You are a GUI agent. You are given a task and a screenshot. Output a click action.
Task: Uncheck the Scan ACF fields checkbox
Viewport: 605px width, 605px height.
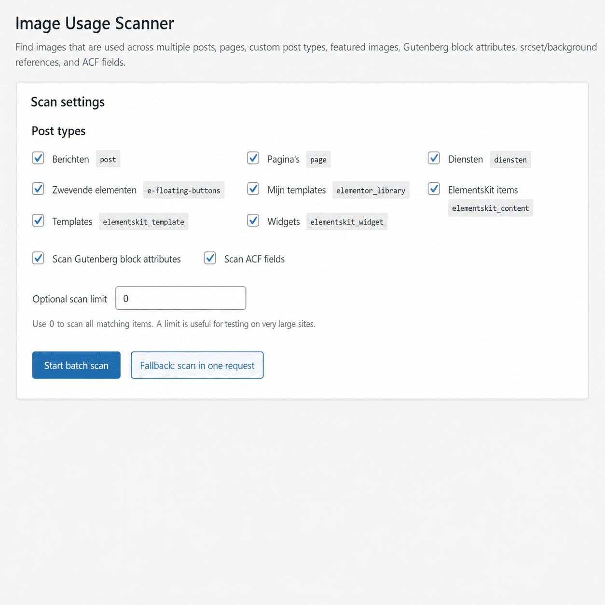coord(210,258)
